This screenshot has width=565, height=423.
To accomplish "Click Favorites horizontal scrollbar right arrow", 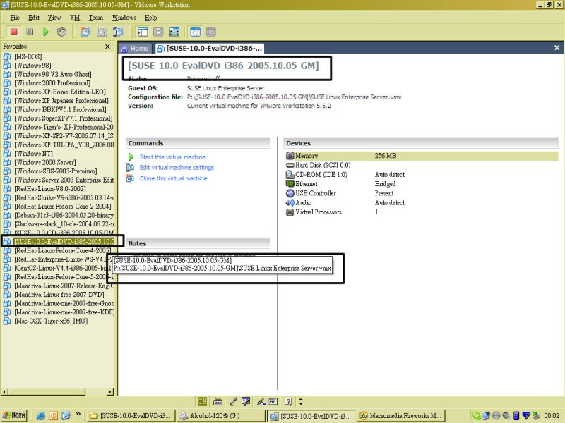I will [x=110, y=391].
